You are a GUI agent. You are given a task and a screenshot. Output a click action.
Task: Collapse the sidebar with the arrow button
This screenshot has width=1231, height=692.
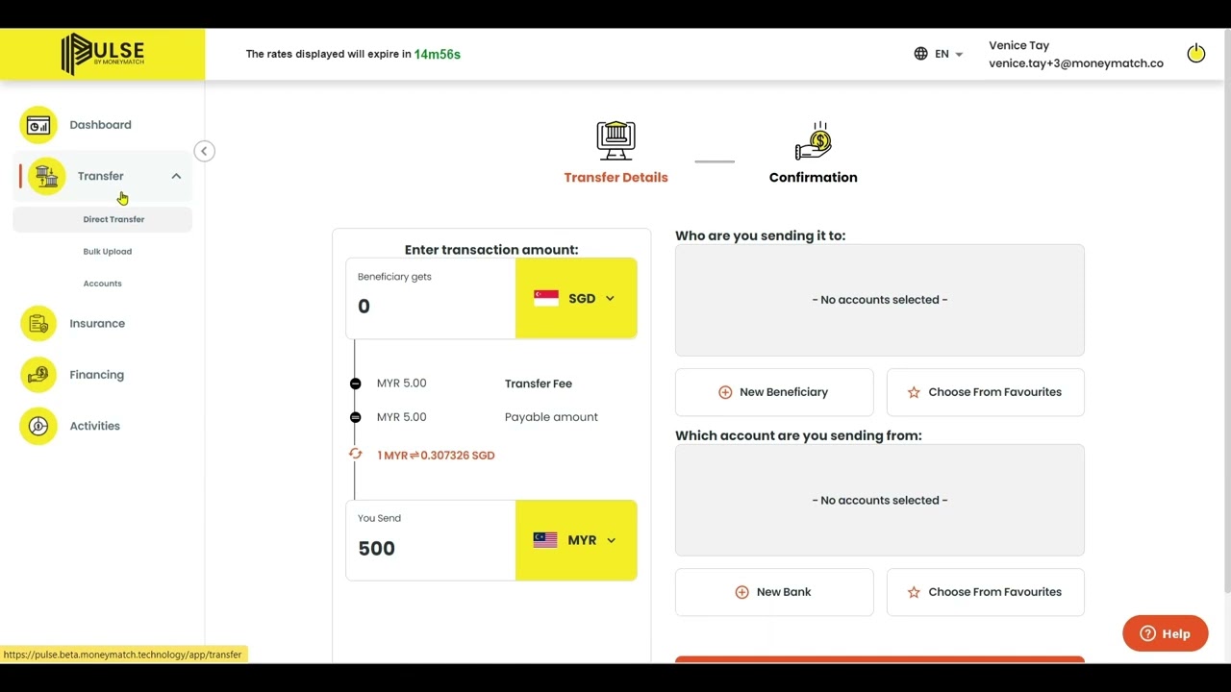click(204, 151)
